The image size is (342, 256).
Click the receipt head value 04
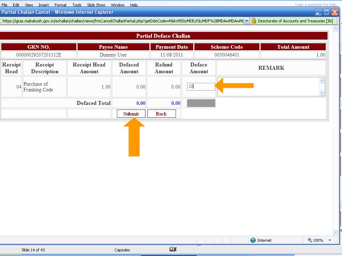(19, 87)
